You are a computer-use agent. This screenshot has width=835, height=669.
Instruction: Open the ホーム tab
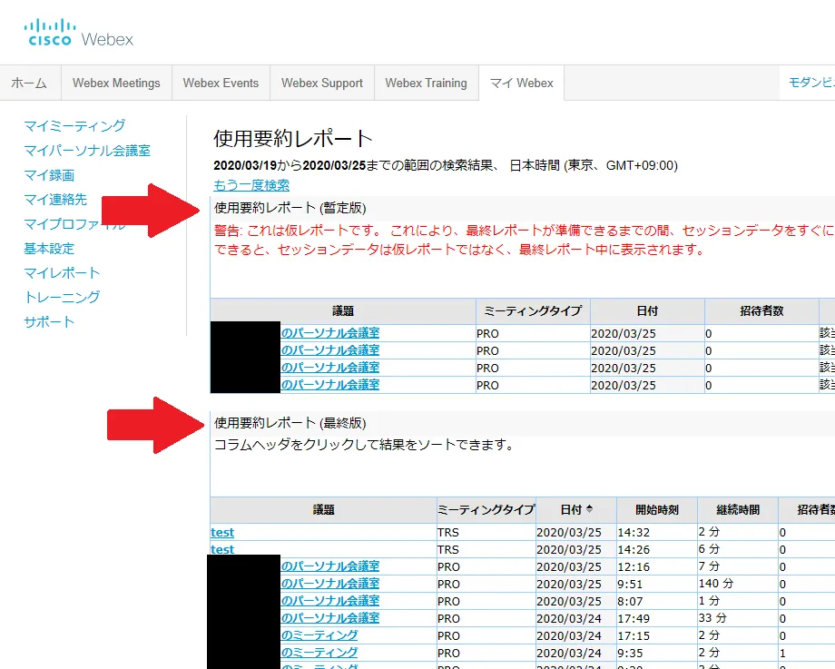click(29, 83)
